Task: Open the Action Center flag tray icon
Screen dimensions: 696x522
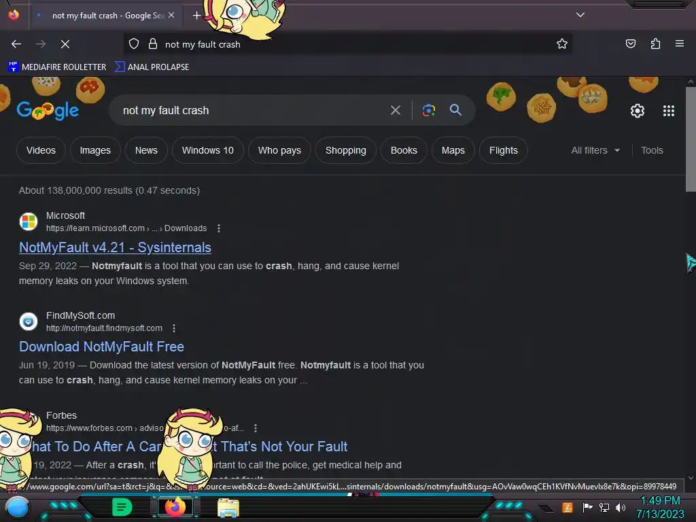Action: tap(587, 507)
